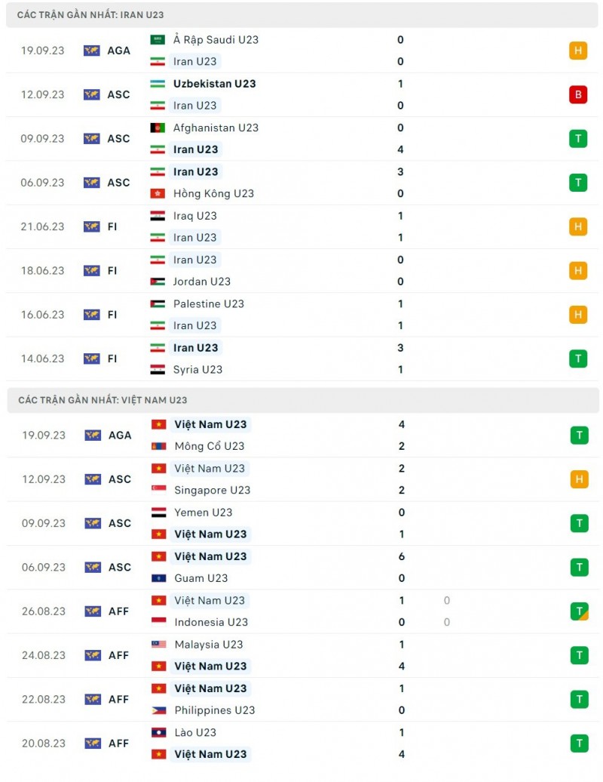
Task: Click the Laos flag beside Lào U23
Action: 158,732
